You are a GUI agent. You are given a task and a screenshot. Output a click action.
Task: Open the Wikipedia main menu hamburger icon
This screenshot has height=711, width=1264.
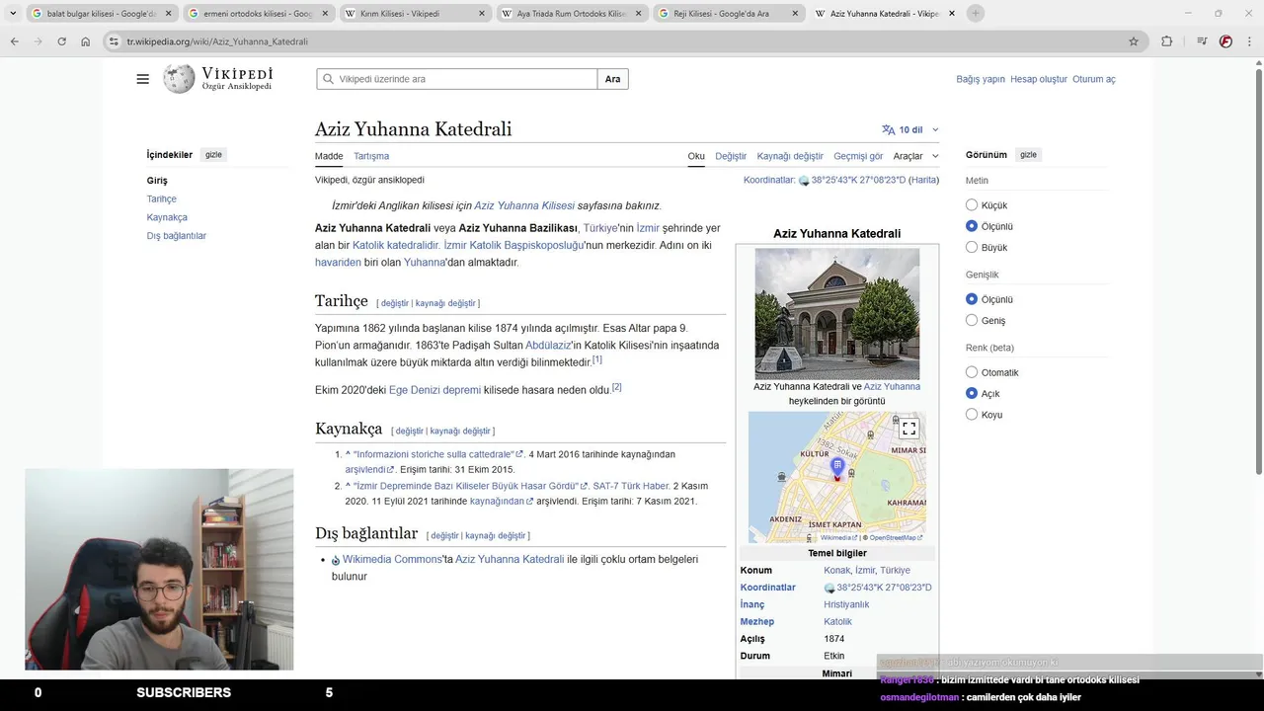[x=142, y=79]
